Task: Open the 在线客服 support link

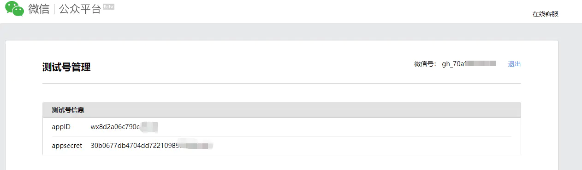Action: pyautogui.click(x=545, y=14)
